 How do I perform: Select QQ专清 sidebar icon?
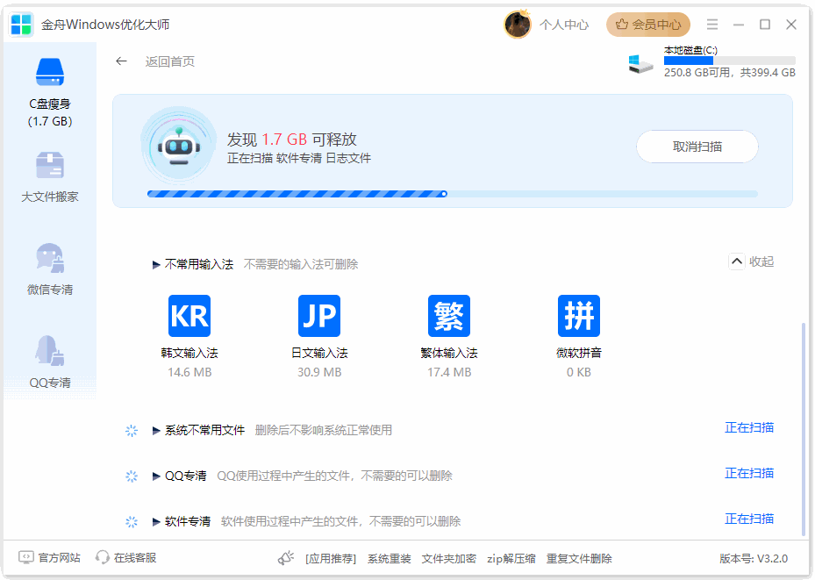[x=50, y=350]
